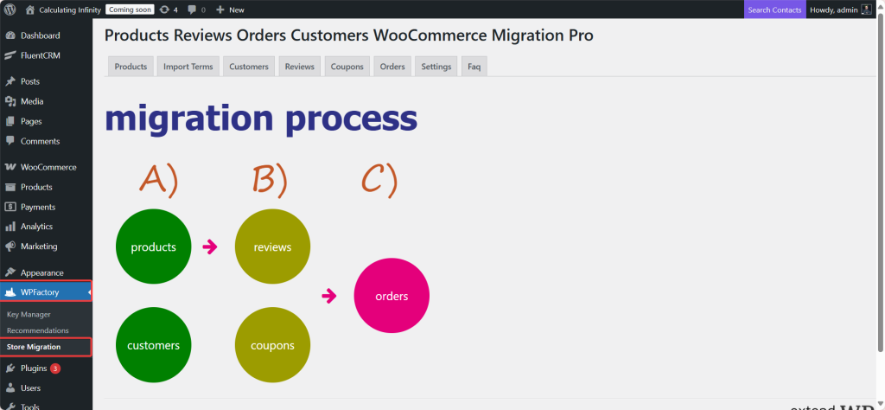Click the home icon beside Calculating Infinity
885x410 pixels.
pyautogui.click(x=30, y=10)
